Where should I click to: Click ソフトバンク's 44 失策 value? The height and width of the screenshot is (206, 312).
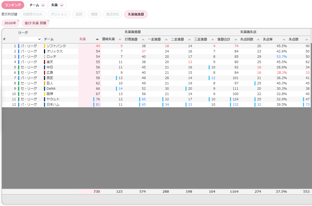point(98,46)
